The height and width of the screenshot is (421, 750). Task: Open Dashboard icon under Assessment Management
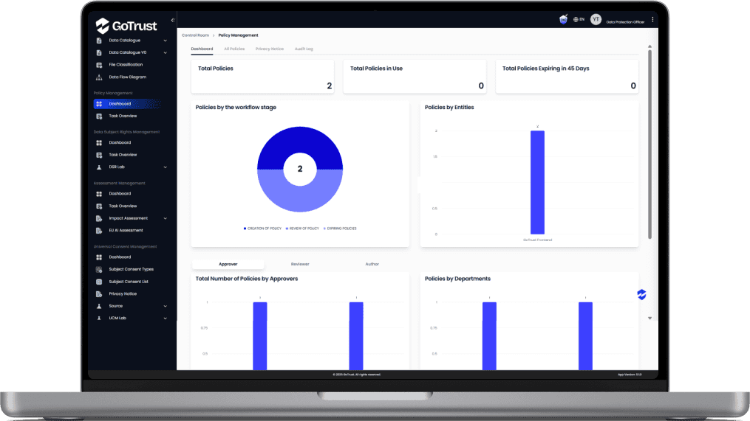click(99, 194)
